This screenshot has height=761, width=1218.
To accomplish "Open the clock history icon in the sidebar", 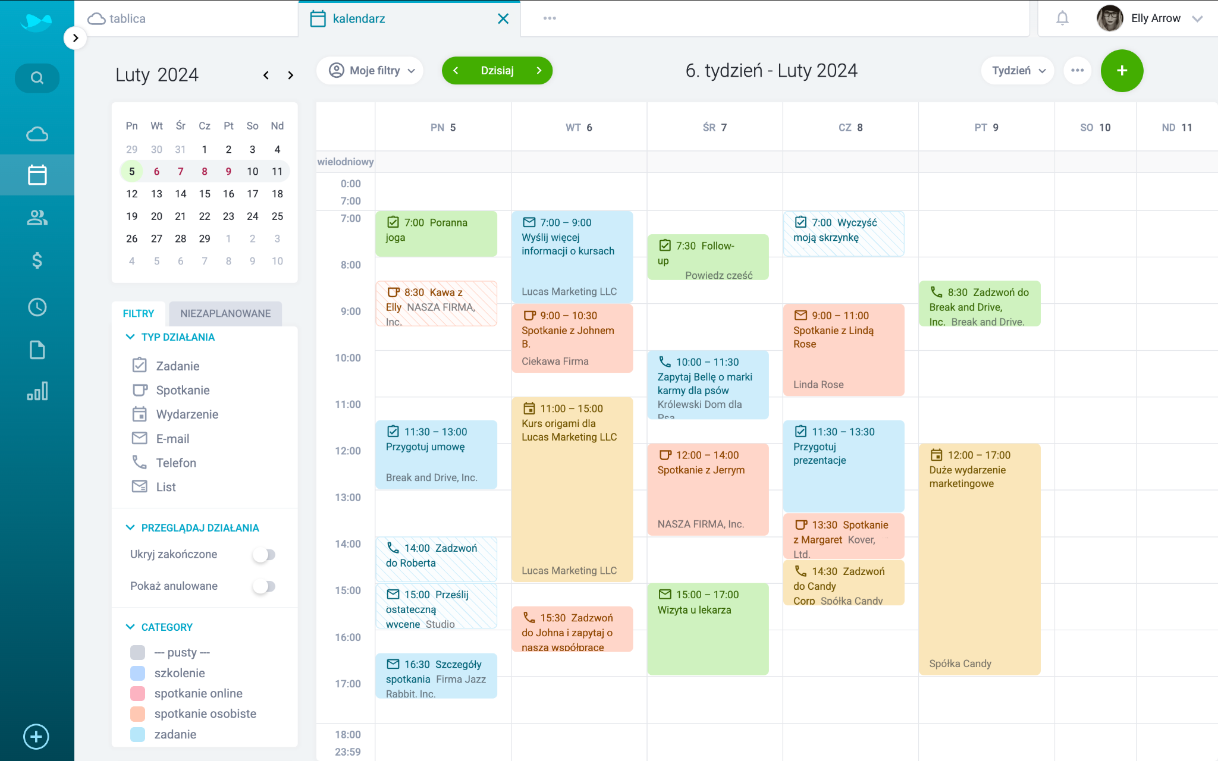I will 37,307.
